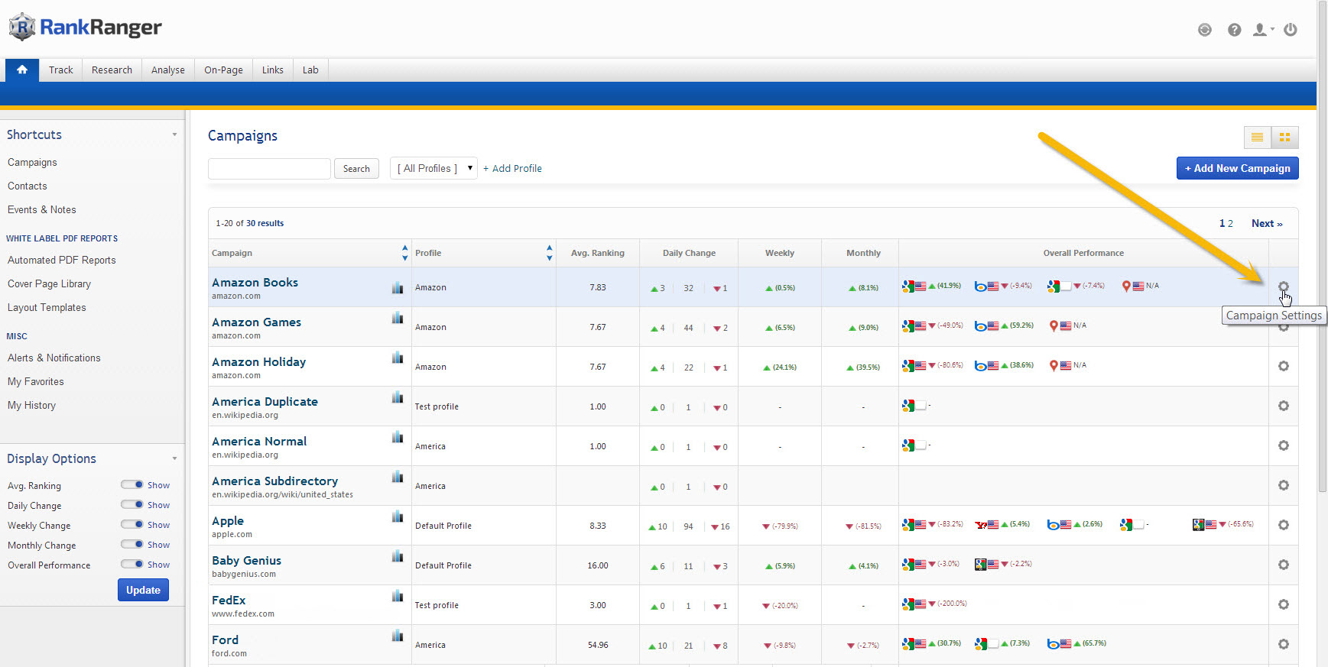1328x667 pixels.
Task: Switch to grid view layout icon
Action: 1284,138
